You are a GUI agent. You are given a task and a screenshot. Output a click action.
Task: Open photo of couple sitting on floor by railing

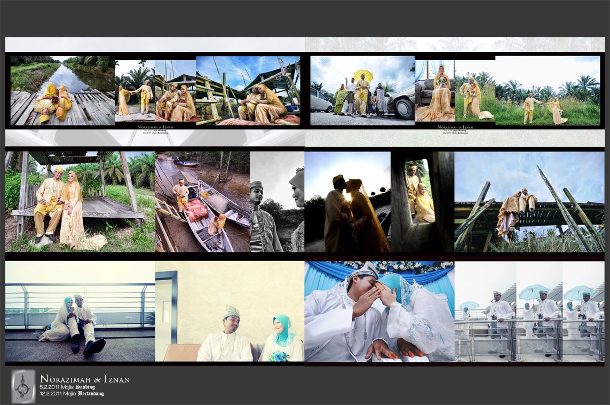(x=80, y=311)
